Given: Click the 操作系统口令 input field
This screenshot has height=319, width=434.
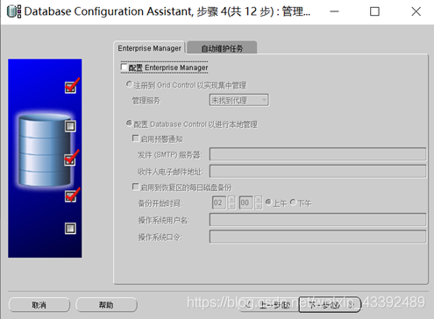Looking at the screenshot, I should pos(317,237).
